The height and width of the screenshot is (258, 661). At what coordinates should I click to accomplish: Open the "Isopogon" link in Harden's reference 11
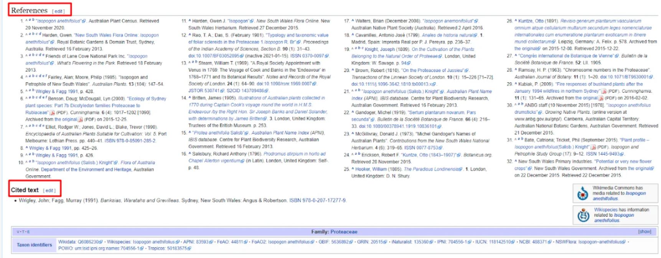point(241,21)
